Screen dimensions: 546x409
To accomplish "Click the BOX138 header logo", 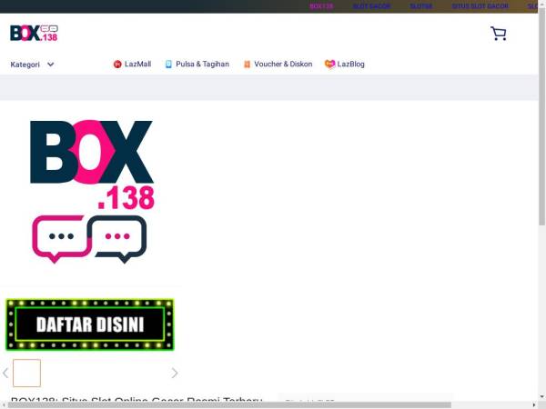I will click(34, 33).
